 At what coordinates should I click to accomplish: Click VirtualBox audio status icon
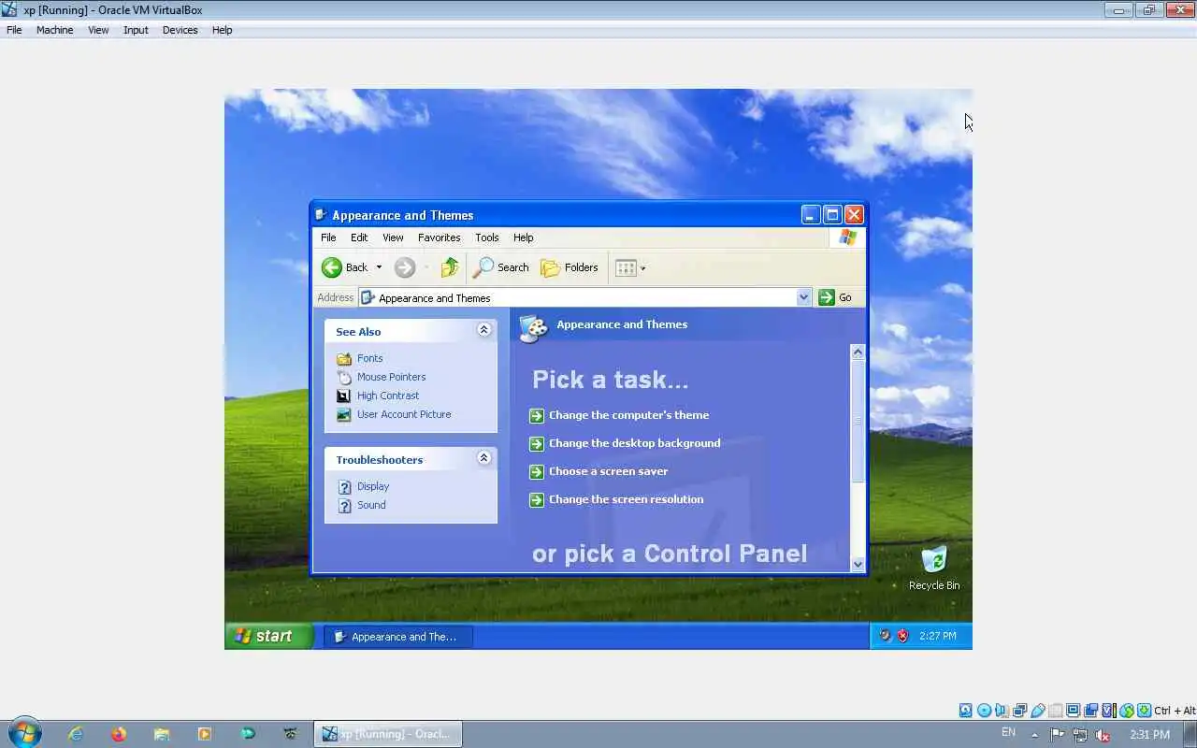pyautogui.click(x=1002, y=711)
